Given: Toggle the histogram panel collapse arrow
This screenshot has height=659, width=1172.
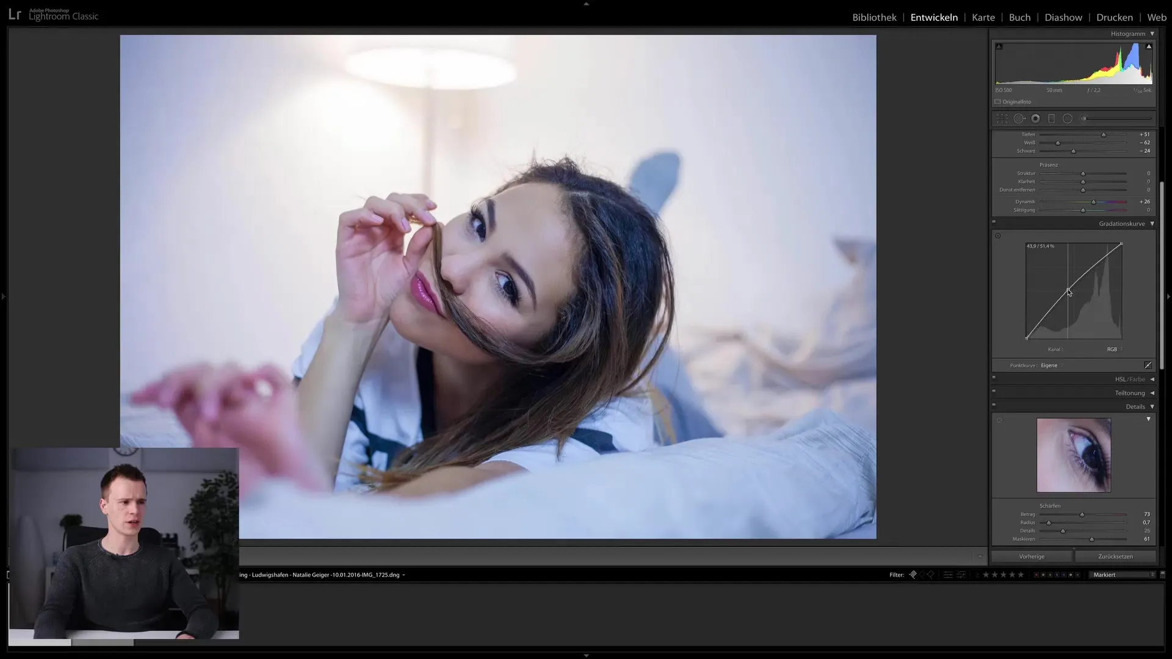Looking at the screenshot, I should [x=1152, y=34].
